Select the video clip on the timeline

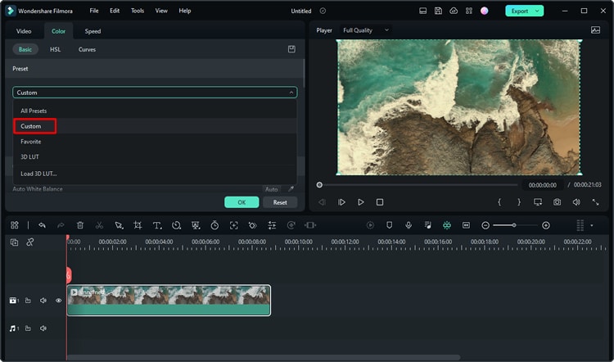[169, 300]
